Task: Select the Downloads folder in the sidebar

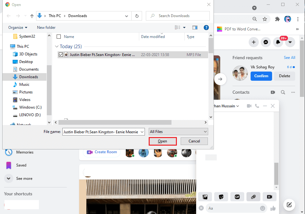Action: pos(28,77)
